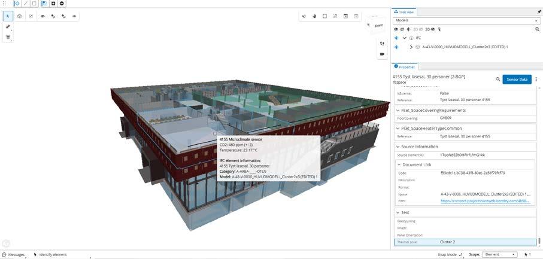Image resolution: width=543 pixels, height=259 pixels.
Task: Toggle 2D views visibility in tree
Action: [x=418, y=29]
